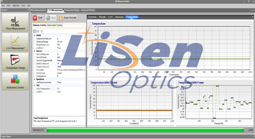This screenshot has width=255, height=139.
Task: Open the WINDOW menu
Action: pyautogui.click(x=16, y=6)
